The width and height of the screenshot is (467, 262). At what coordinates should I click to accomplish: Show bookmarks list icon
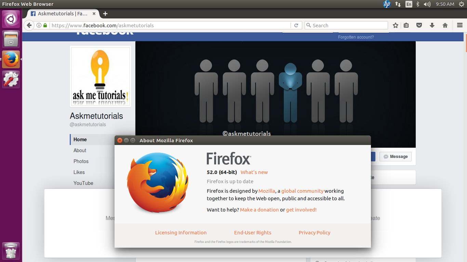click(x=406, y=25)
